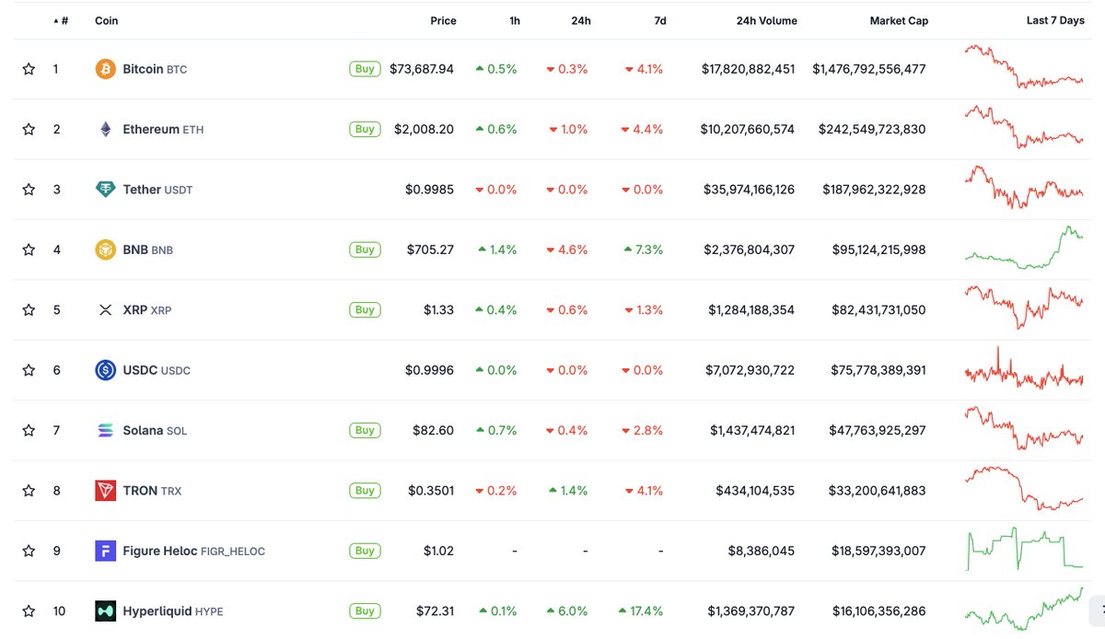Click the XRP logo icon
The width and height of the screenshot is (1105, 639).
[x=106, y=310]
